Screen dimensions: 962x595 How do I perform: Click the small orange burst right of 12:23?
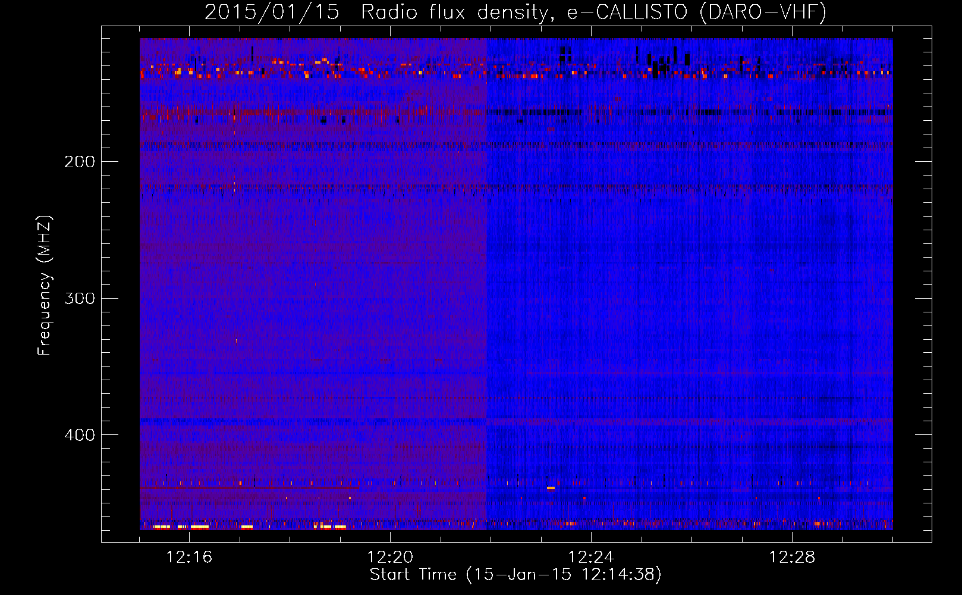[551, 488]
